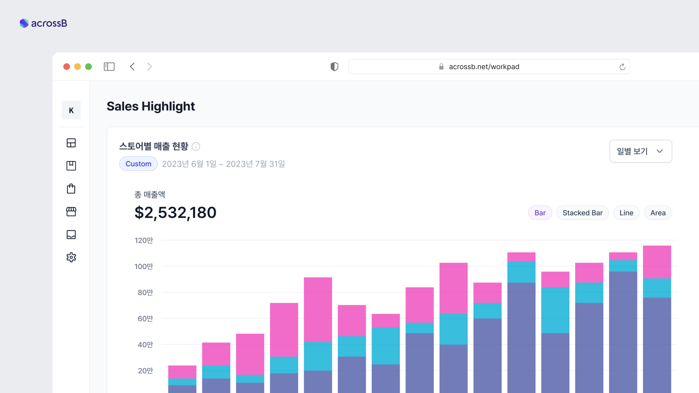Click the acrossb.net/workpad address field
Screen dimensions: 699x393
489,67
